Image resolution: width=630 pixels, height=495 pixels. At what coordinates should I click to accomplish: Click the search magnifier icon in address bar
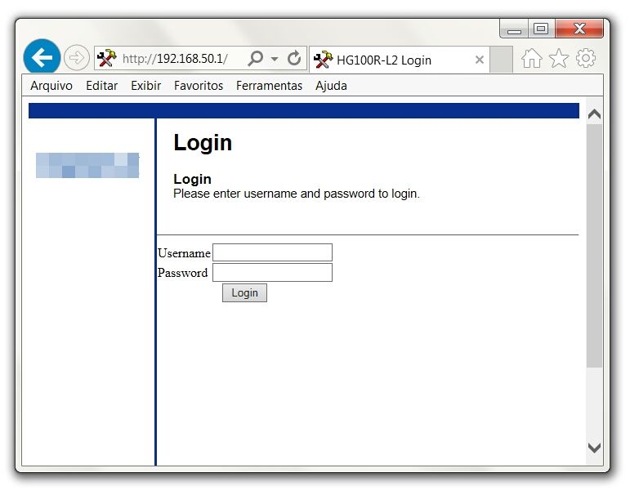click(256, 59)
